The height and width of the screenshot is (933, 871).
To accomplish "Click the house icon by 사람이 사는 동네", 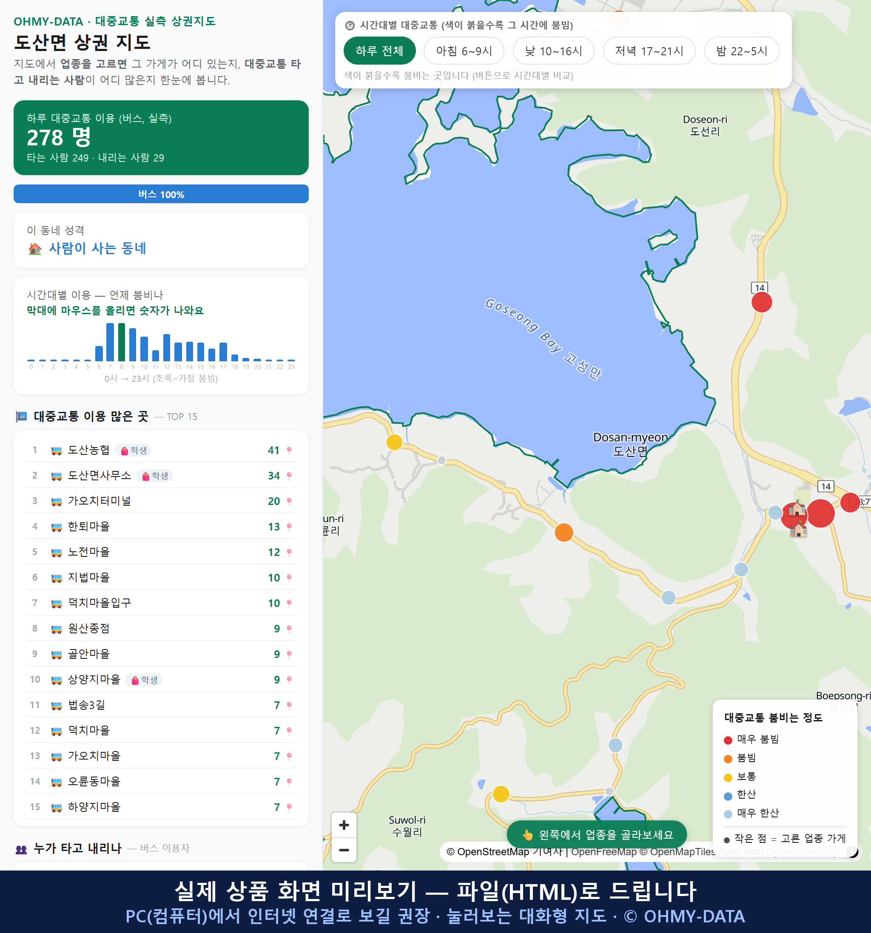I will point(35,249).
